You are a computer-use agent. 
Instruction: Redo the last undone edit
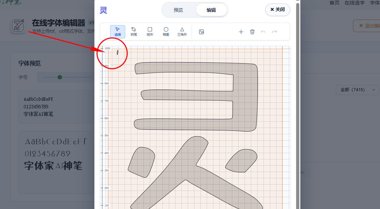[274, 32]
